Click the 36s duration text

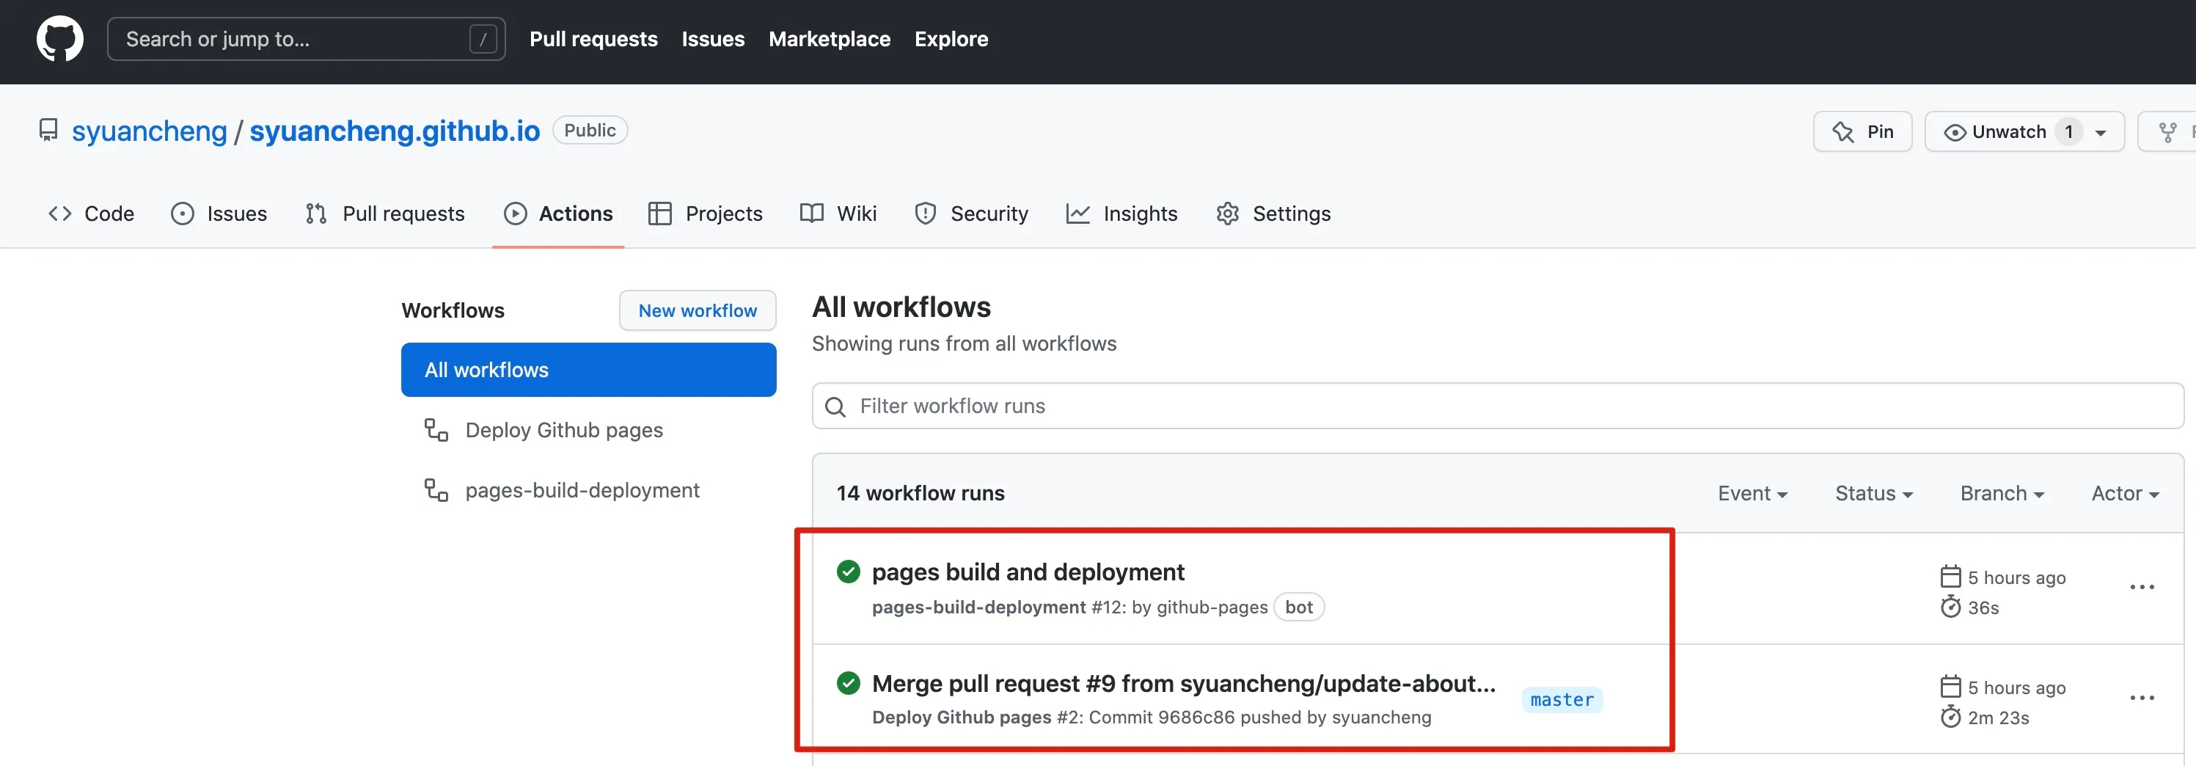1983,608
